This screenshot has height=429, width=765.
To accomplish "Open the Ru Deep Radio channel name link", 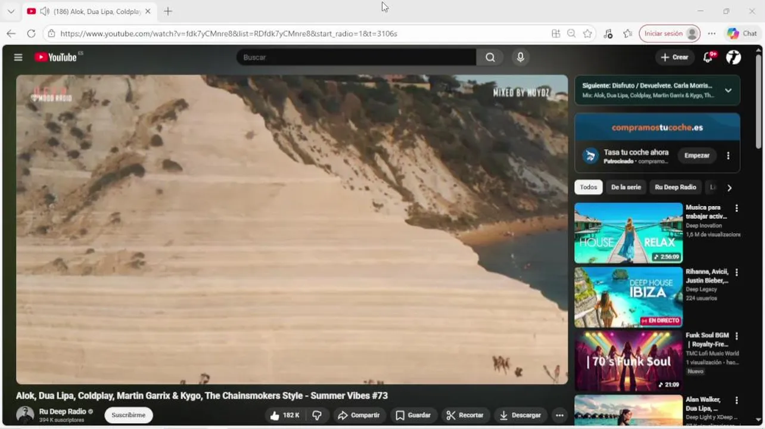I will pos(63,411).
